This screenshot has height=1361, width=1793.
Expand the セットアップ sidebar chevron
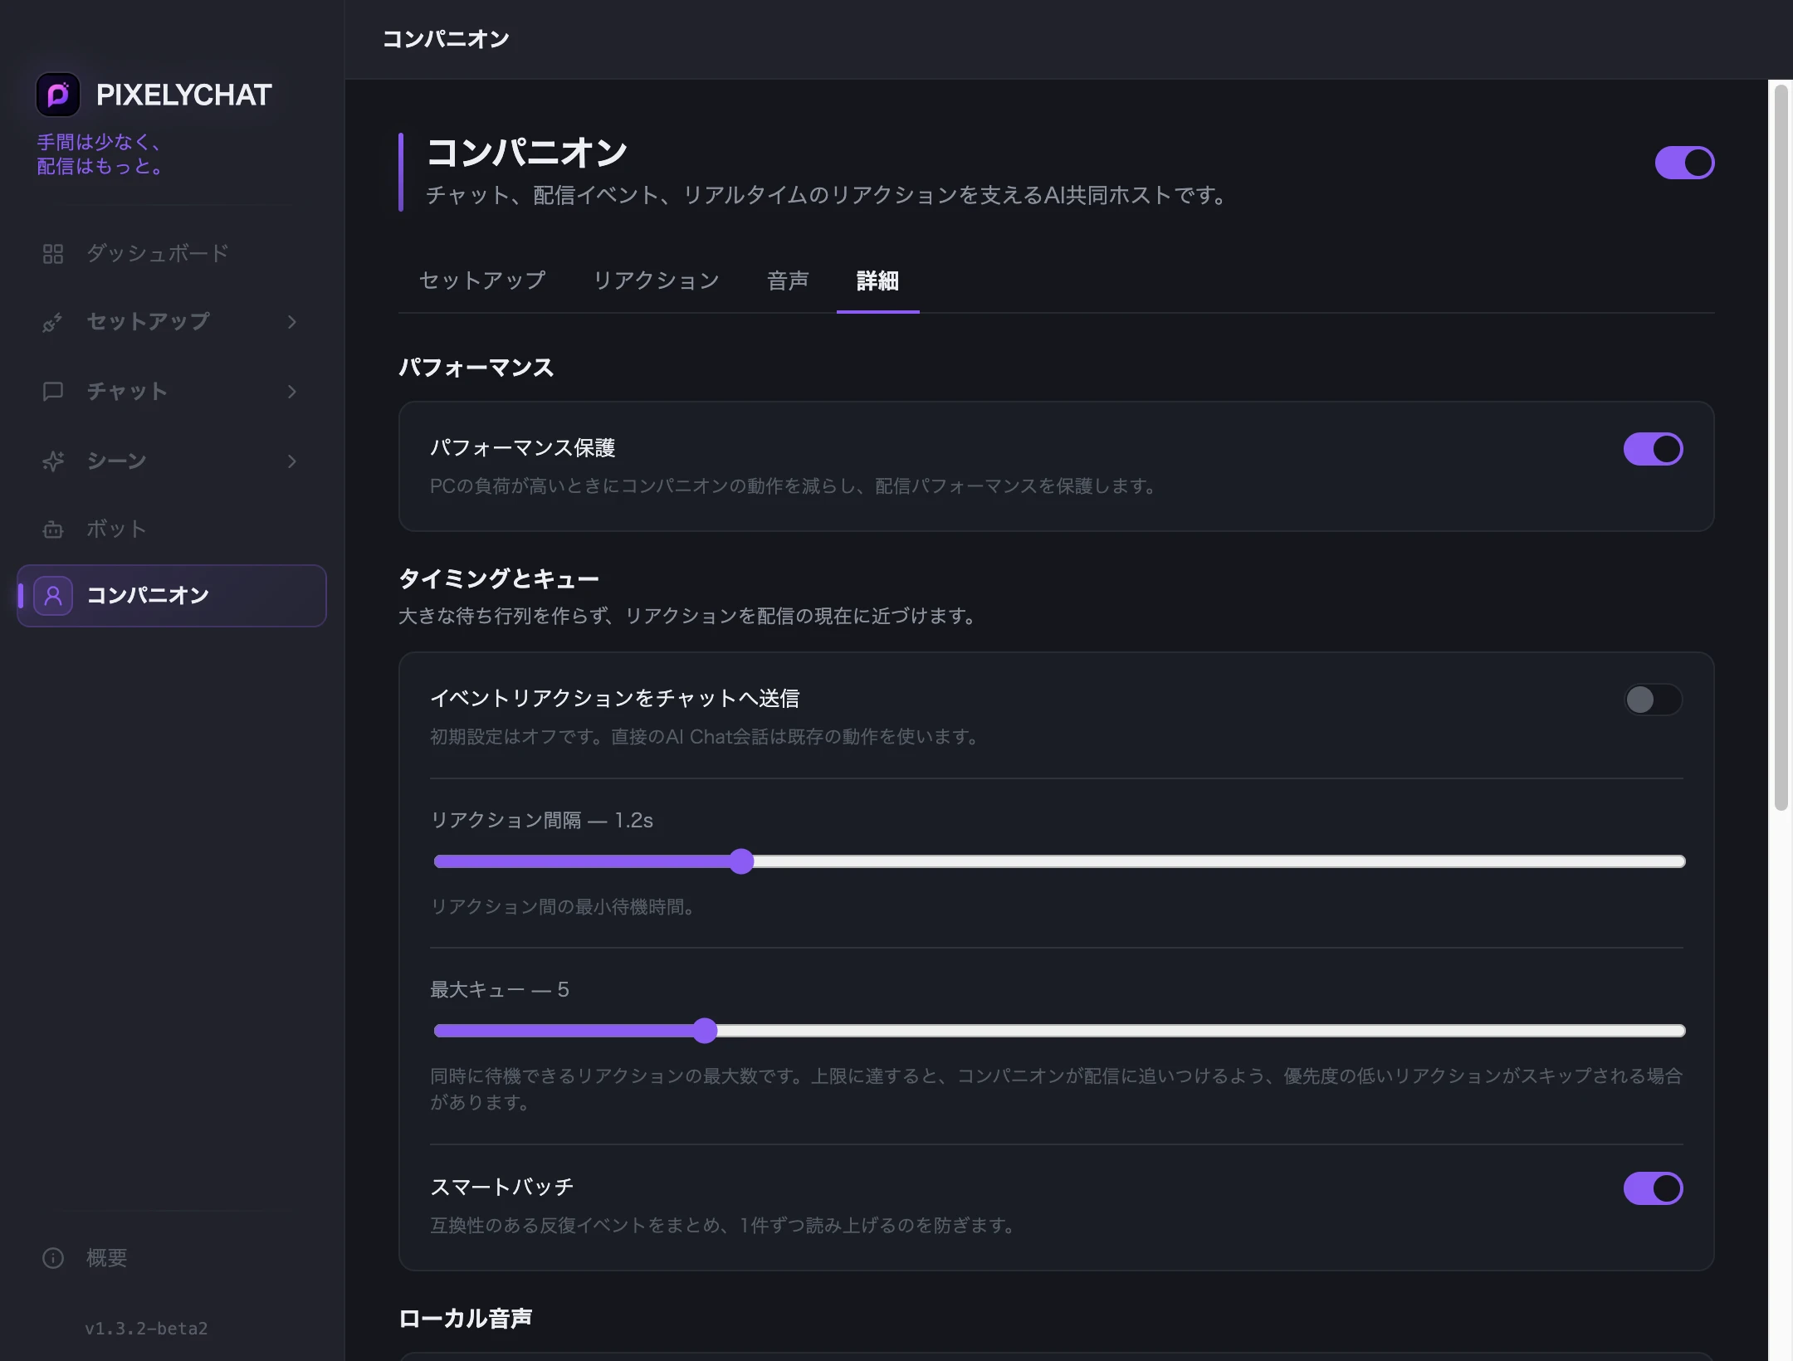coord(291,322)
